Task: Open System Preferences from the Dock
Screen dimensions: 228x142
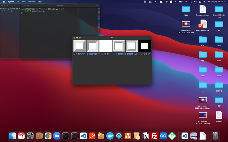Action: tap(30, 136)
